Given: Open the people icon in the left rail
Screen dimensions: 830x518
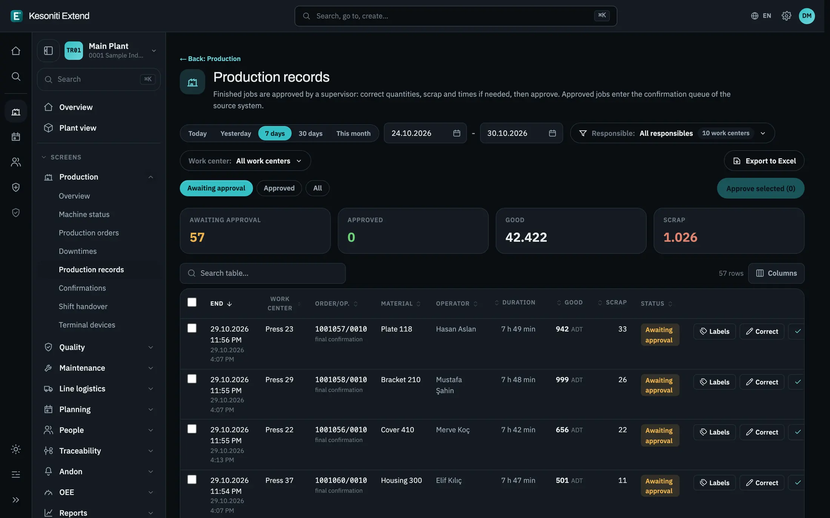Looking at the screenshot, I should [16, 162].
